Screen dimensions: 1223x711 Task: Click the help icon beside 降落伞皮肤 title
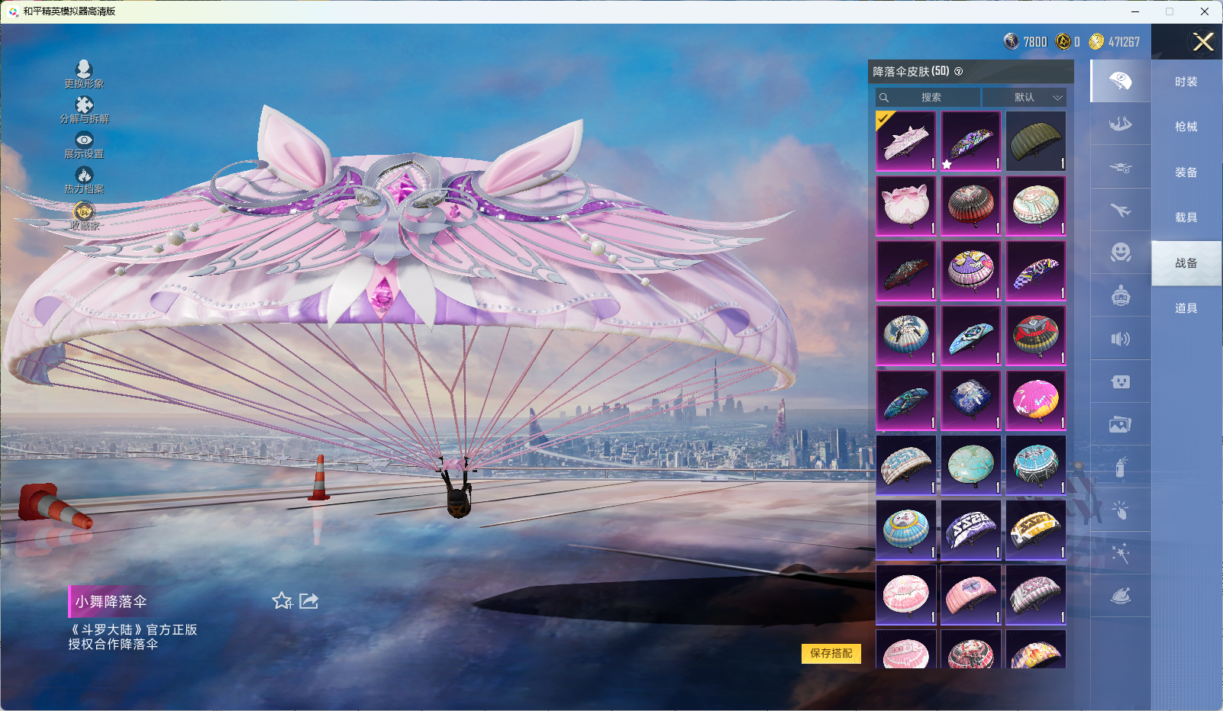point(959,72)
